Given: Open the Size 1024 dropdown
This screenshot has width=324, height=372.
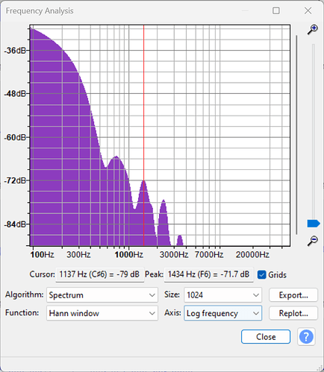Looking at the screenshot, I should pos(223,295).
